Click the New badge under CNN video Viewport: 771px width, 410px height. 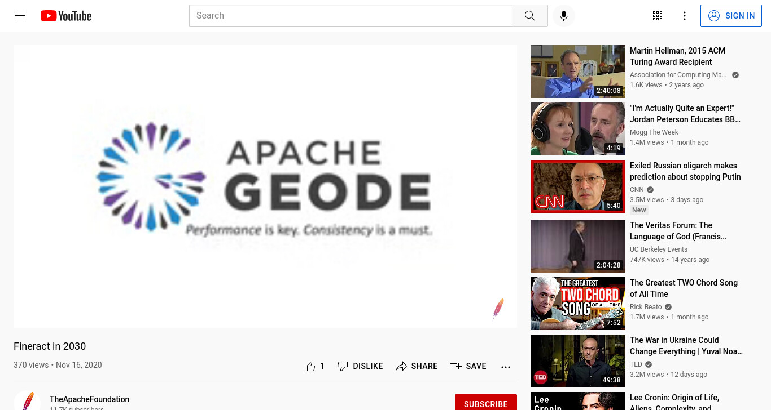639,210
